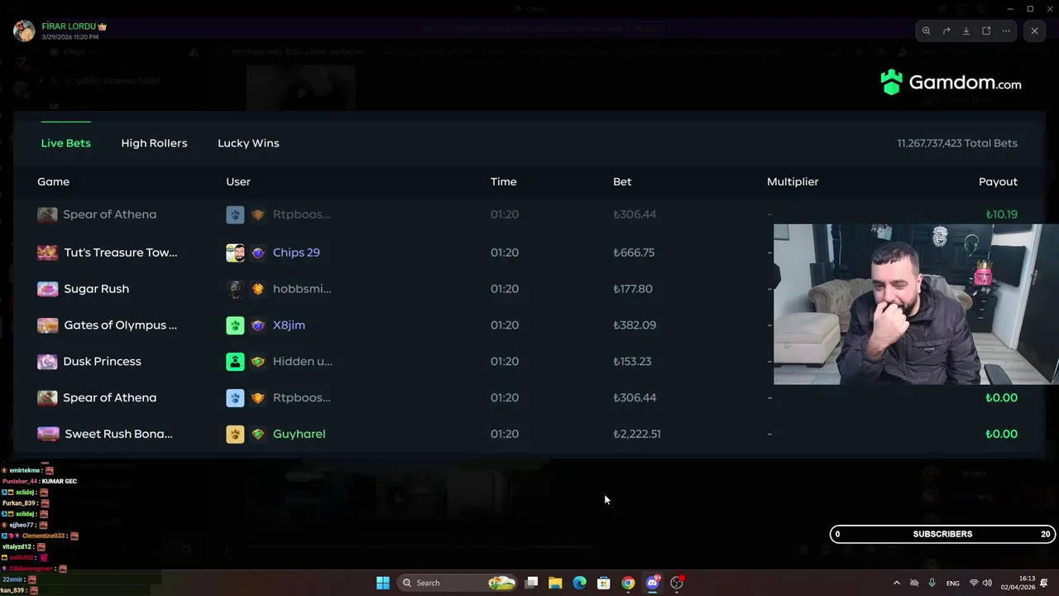Image resolution: width=1059 pixels, height=596 pixels.
Task: Click the vitalyzd12 chat username
Action: pyautogui.click(x=18, y=546)
